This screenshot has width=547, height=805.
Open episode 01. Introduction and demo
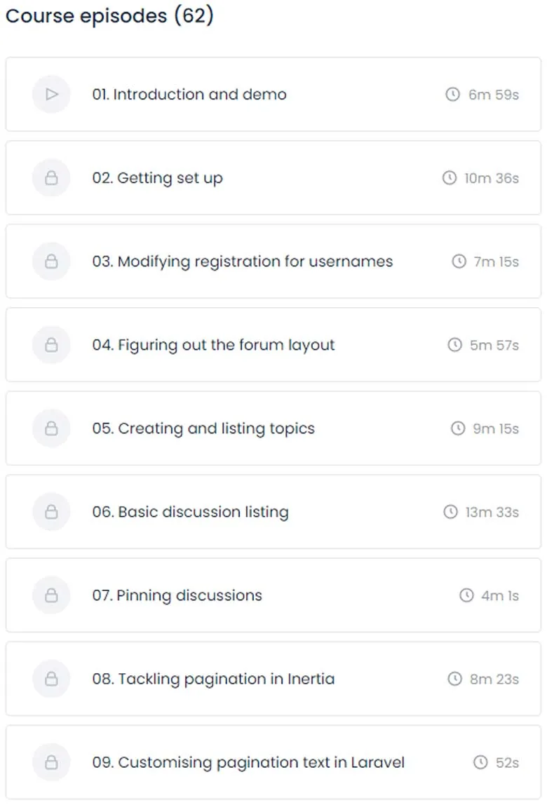273,95
